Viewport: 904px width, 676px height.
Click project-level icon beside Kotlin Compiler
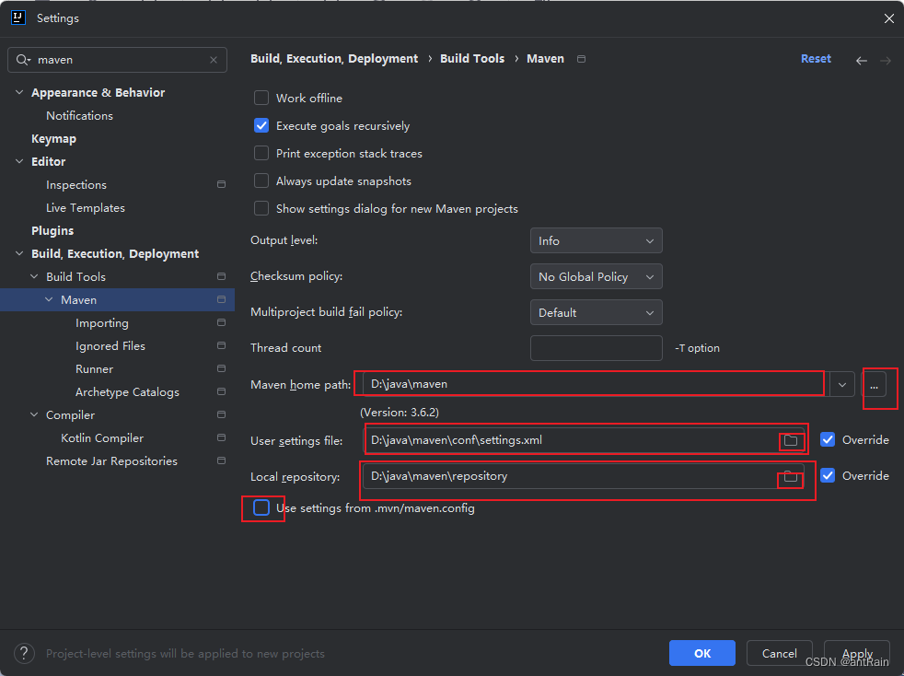pyautogui.click(x=221, y=437)
